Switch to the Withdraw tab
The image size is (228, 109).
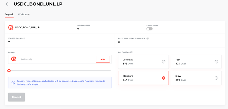tap(24, 14)
